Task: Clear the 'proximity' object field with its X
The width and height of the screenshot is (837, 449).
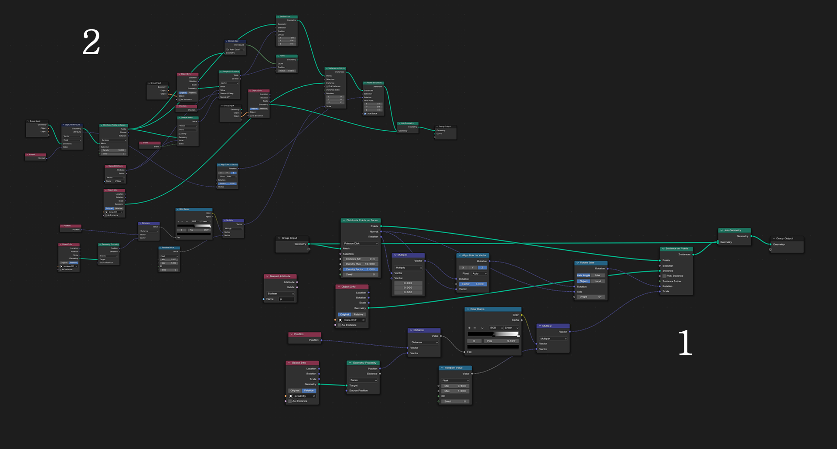Action: pos(314,396)
